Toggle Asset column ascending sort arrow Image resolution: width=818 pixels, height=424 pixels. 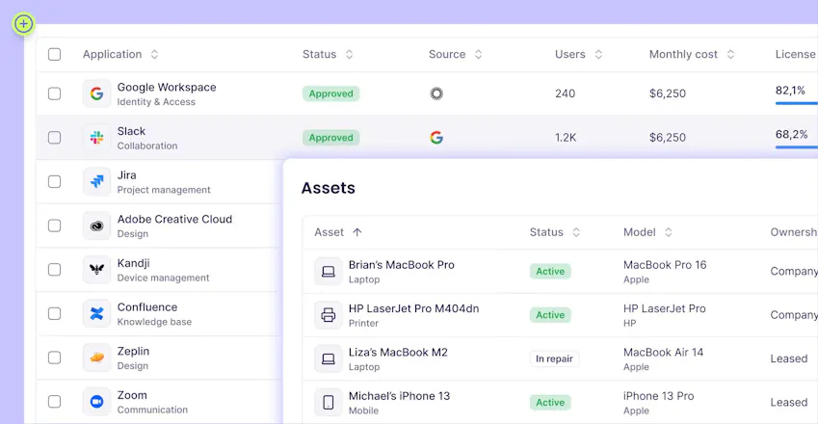[x=356, y=232]
